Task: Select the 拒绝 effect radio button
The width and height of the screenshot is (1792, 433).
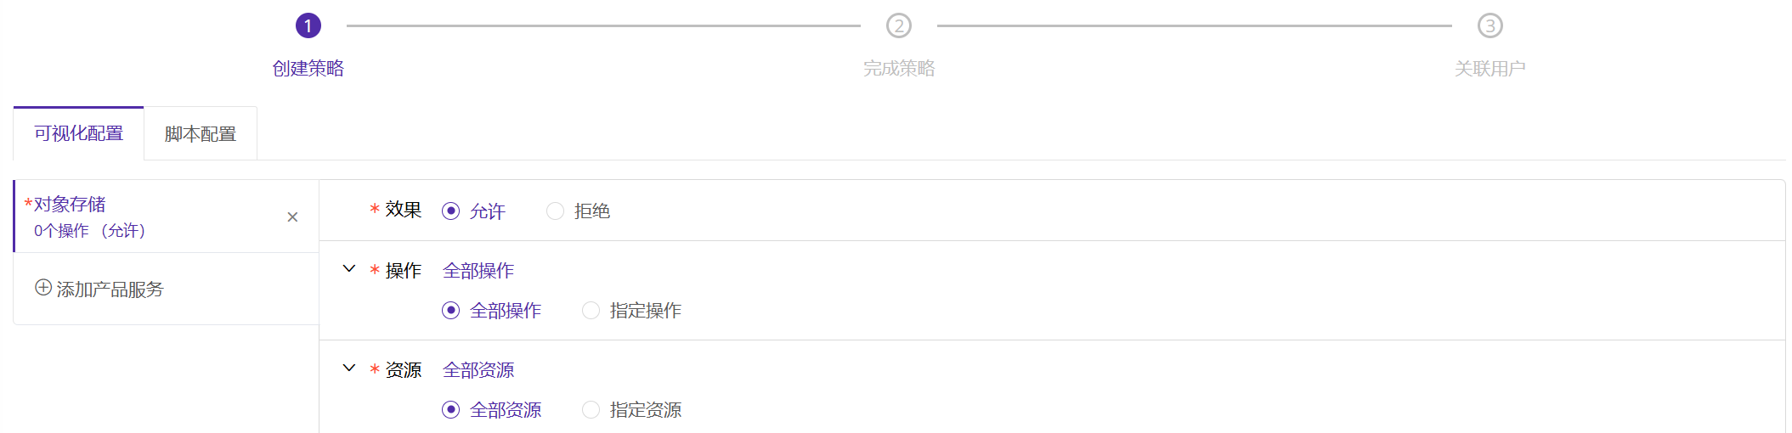Action: tap(555, 211)
